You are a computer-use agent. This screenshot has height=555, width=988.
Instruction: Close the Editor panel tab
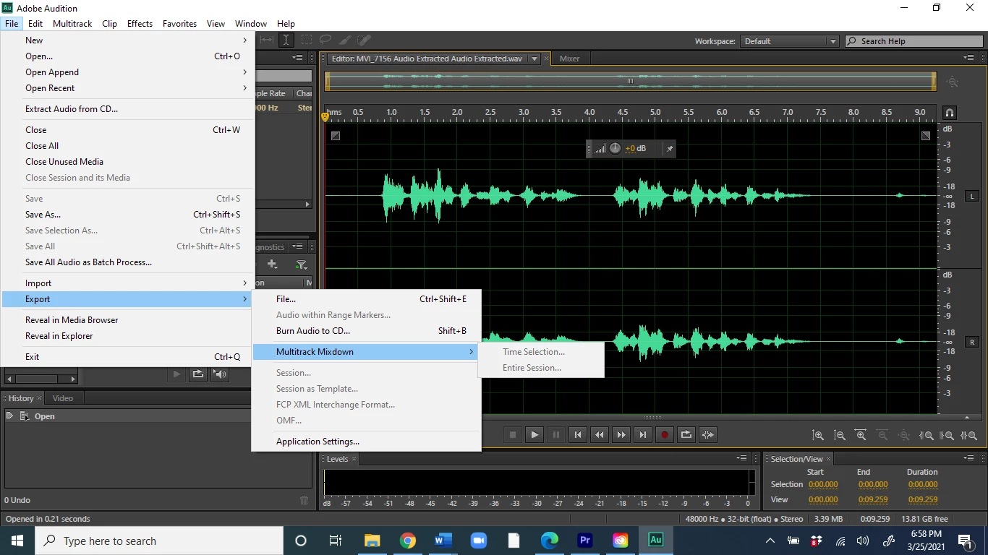tap(546, 59)
